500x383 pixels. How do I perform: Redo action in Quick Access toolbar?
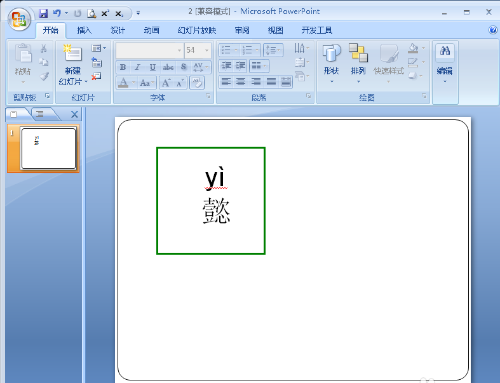[x=78, y=13]
